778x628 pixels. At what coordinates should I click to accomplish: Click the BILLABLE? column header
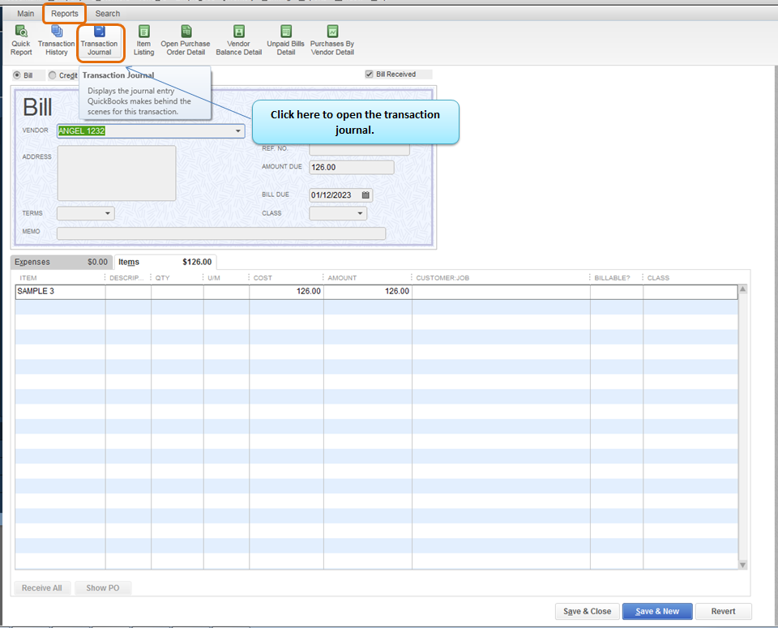tap(613, 278)
